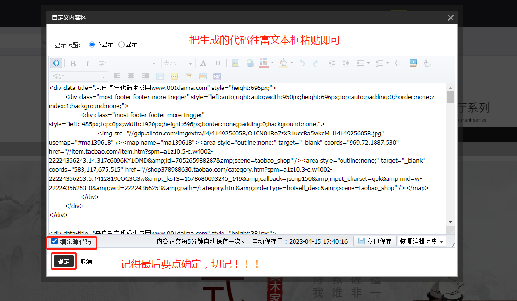Insert a horizontal rule line

point(398,63)
